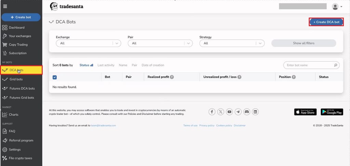The height and width of the screenshot is (166, 350).
Task: Toggle the hamburger menu icon
Action: click(x=5, y=6)
